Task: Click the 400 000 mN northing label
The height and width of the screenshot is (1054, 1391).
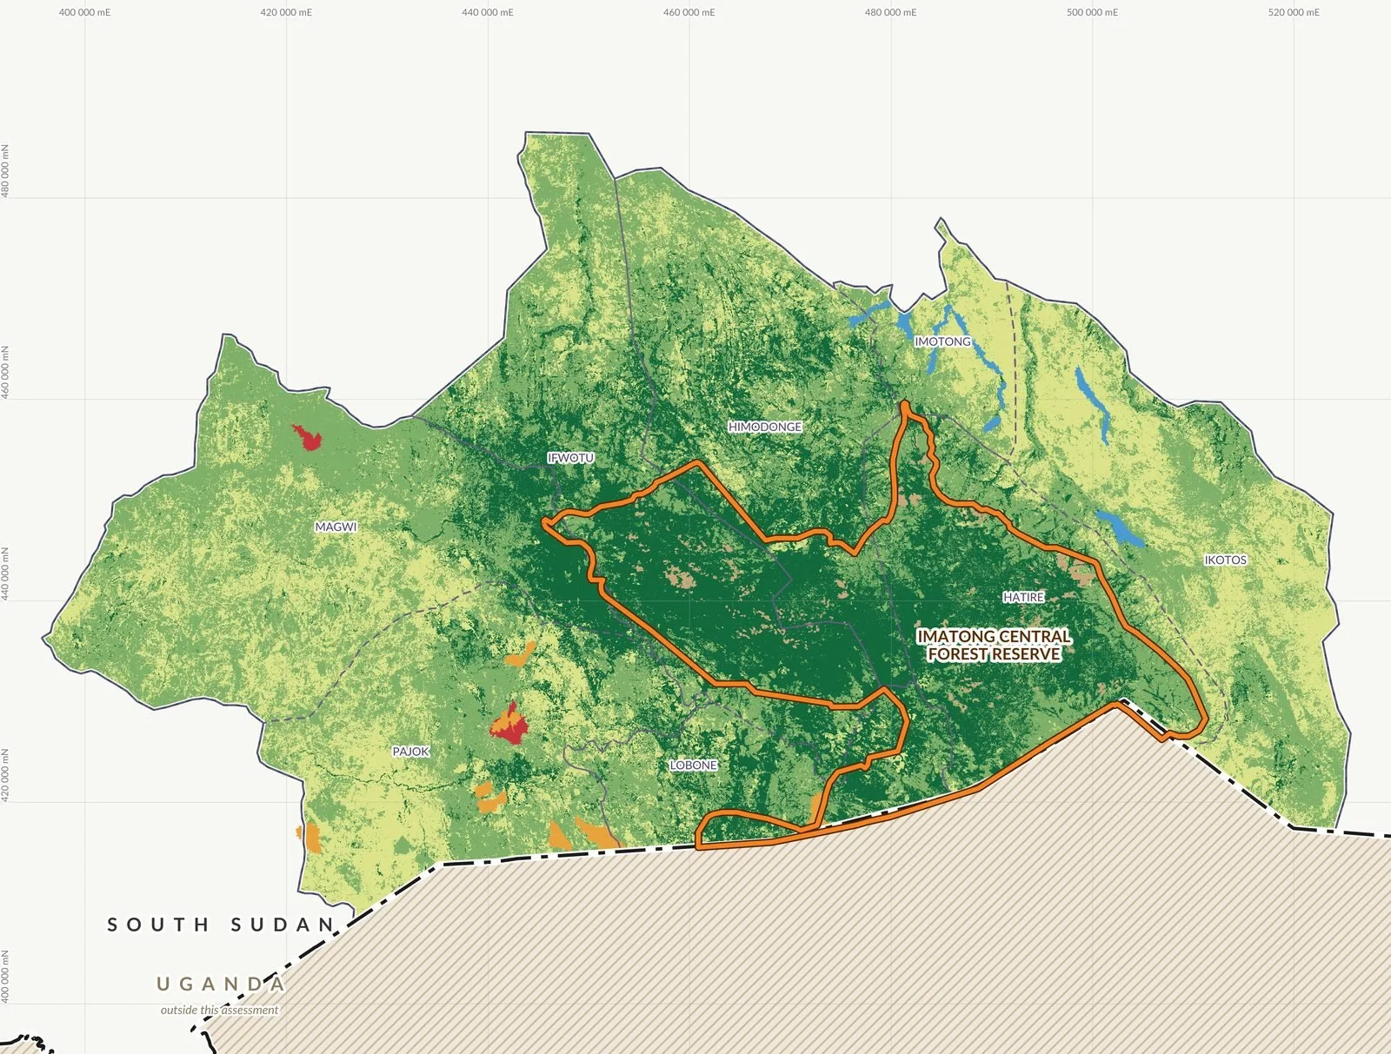Action: tap(6, 977)
